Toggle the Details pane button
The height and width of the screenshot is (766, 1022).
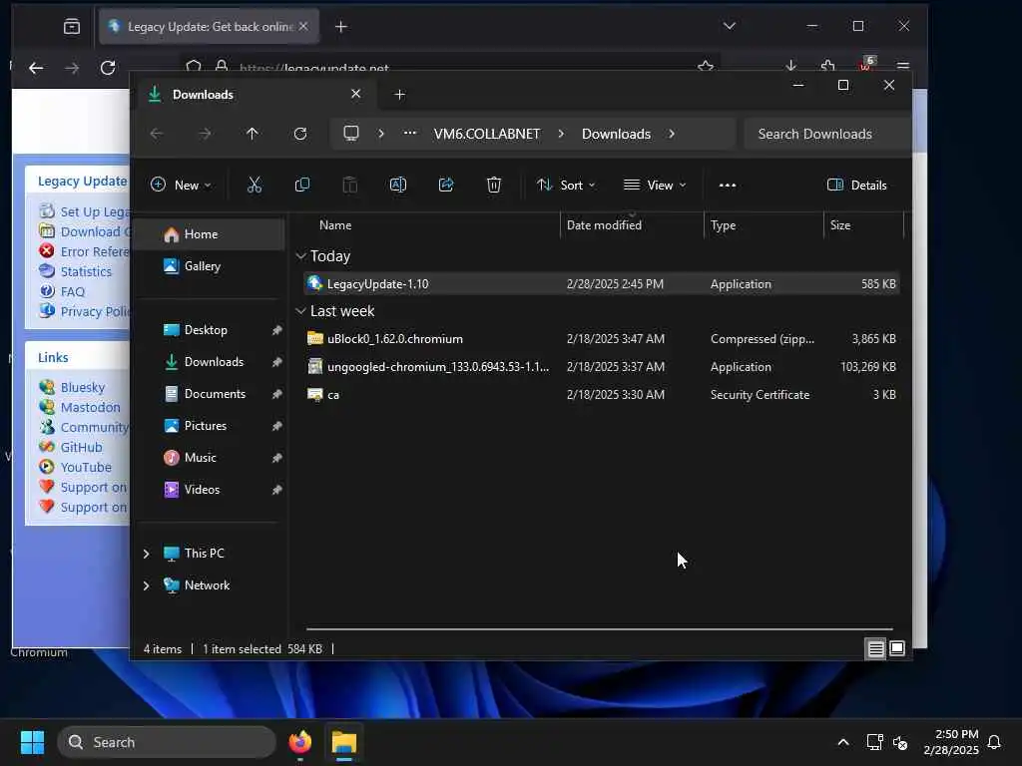pos(857,185)
